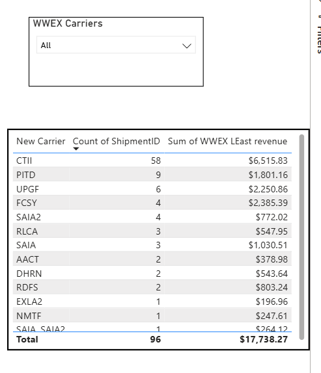Image resolution: width=321 pixels, height=373 pixels.
Task: Sort by New Carrier column header
Action: [x=41, y=141]
